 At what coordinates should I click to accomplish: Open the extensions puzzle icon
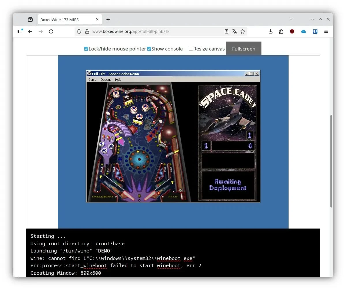click(x=281, y=31)
